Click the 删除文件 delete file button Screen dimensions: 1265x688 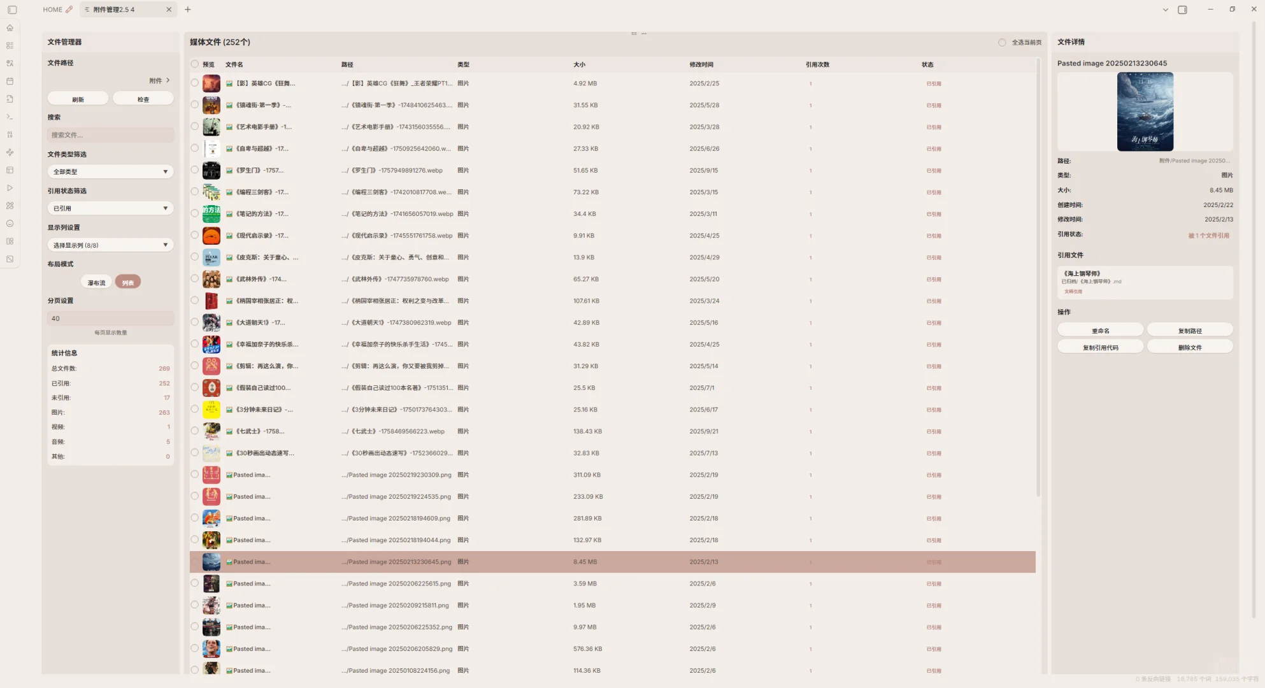tap(1189, 348)
